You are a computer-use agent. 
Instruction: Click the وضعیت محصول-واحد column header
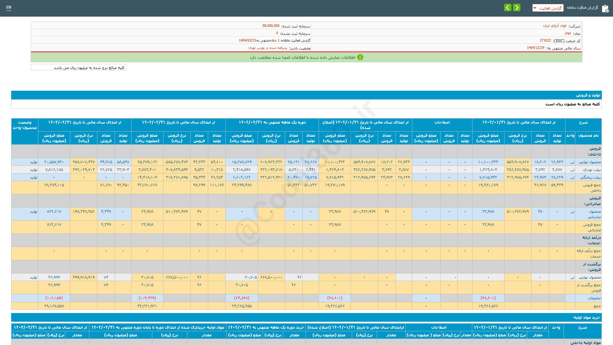tap(25, 125)
